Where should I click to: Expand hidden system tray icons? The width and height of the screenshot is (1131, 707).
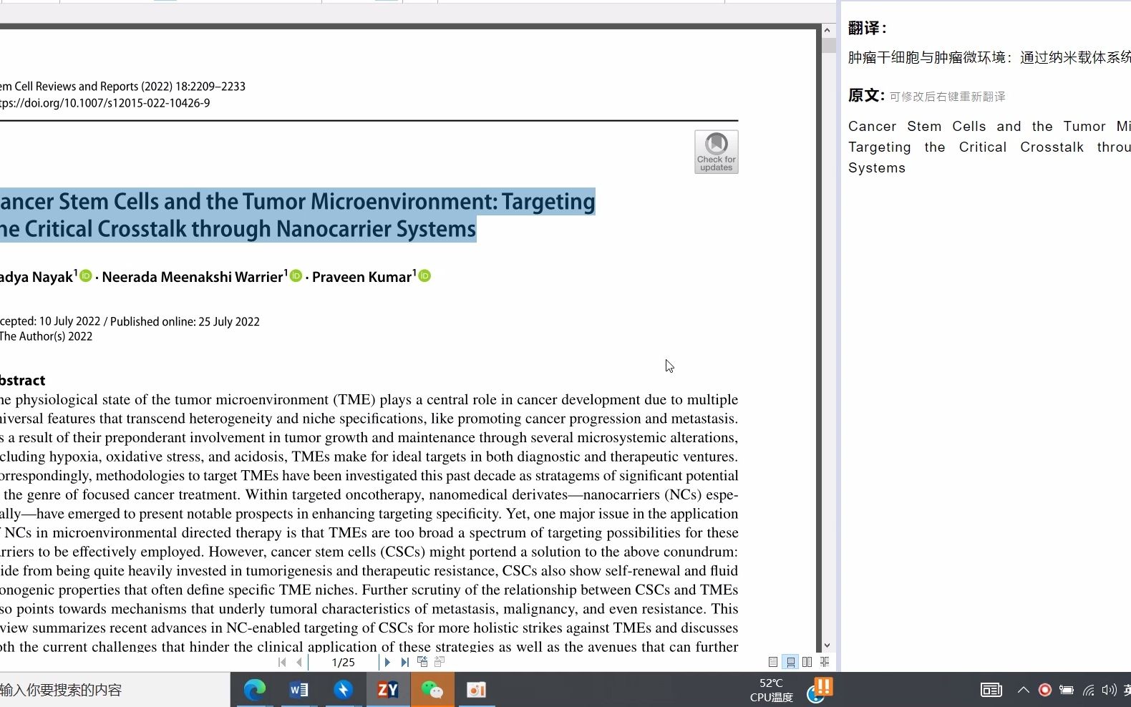(x=1024, y=690)
